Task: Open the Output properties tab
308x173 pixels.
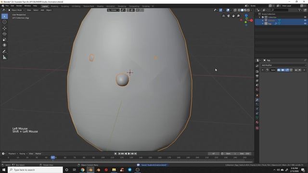Action: pos(257,76)
